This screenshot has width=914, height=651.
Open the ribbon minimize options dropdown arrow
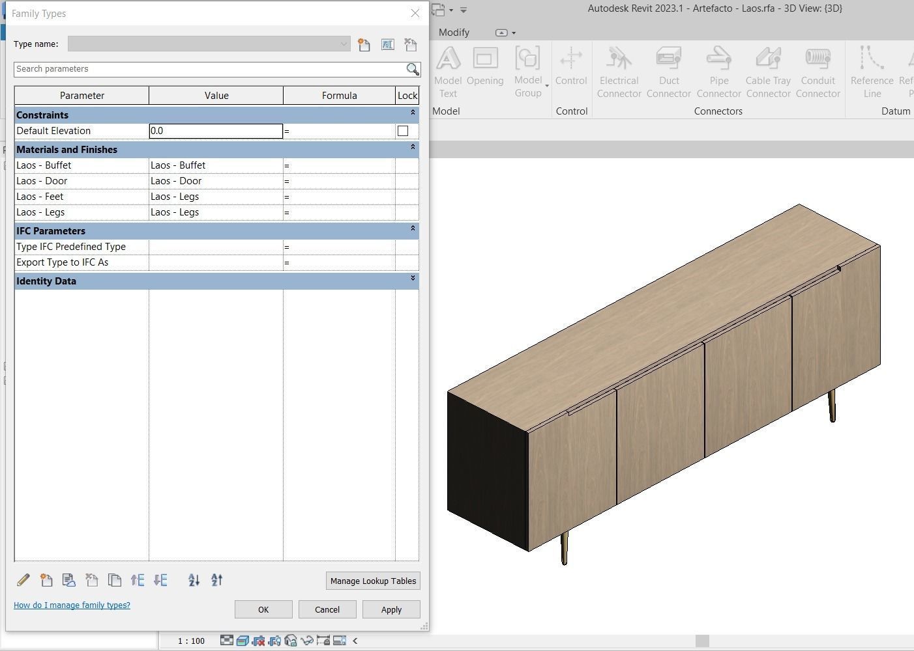tap(514, 33)
